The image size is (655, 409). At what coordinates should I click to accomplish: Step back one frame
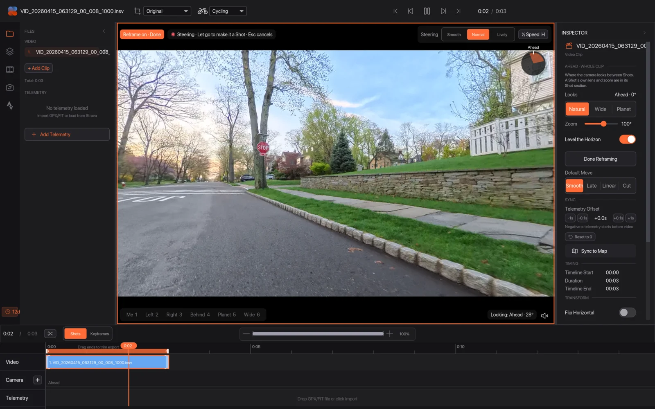coord(411,11)
